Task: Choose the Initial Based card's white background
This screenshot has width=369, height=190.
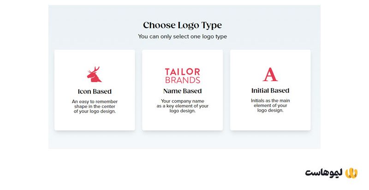Action: pyautogui.click(x=270, y=121)
